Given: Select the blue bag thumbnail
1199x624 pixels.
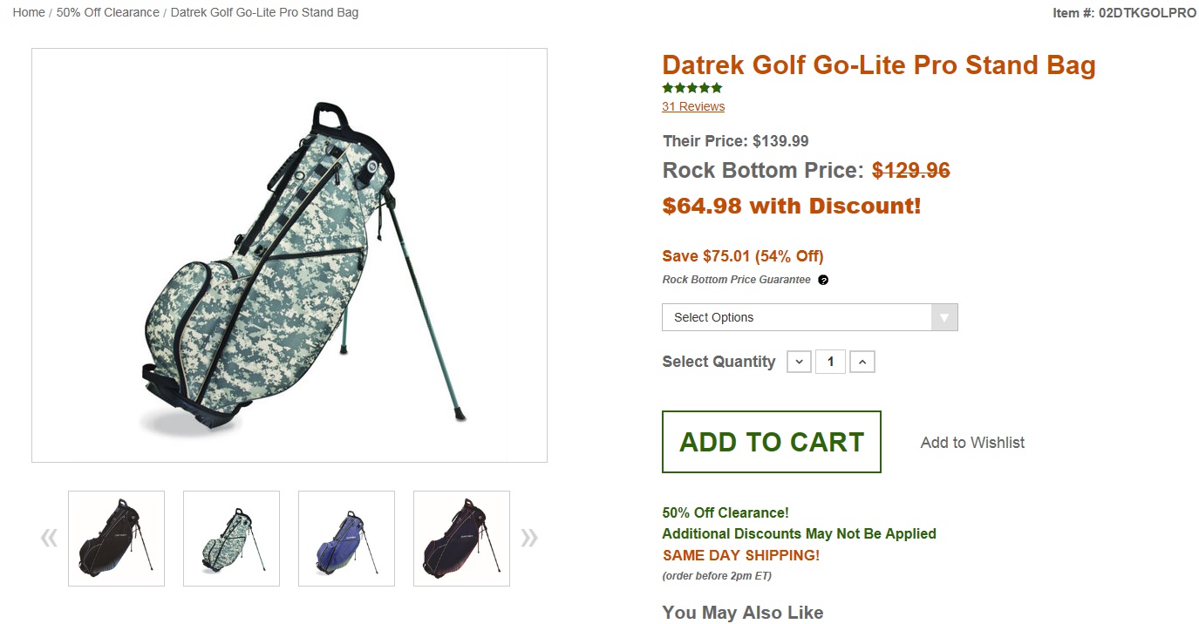Looking at the screenshot, I should tap(346, 539).
